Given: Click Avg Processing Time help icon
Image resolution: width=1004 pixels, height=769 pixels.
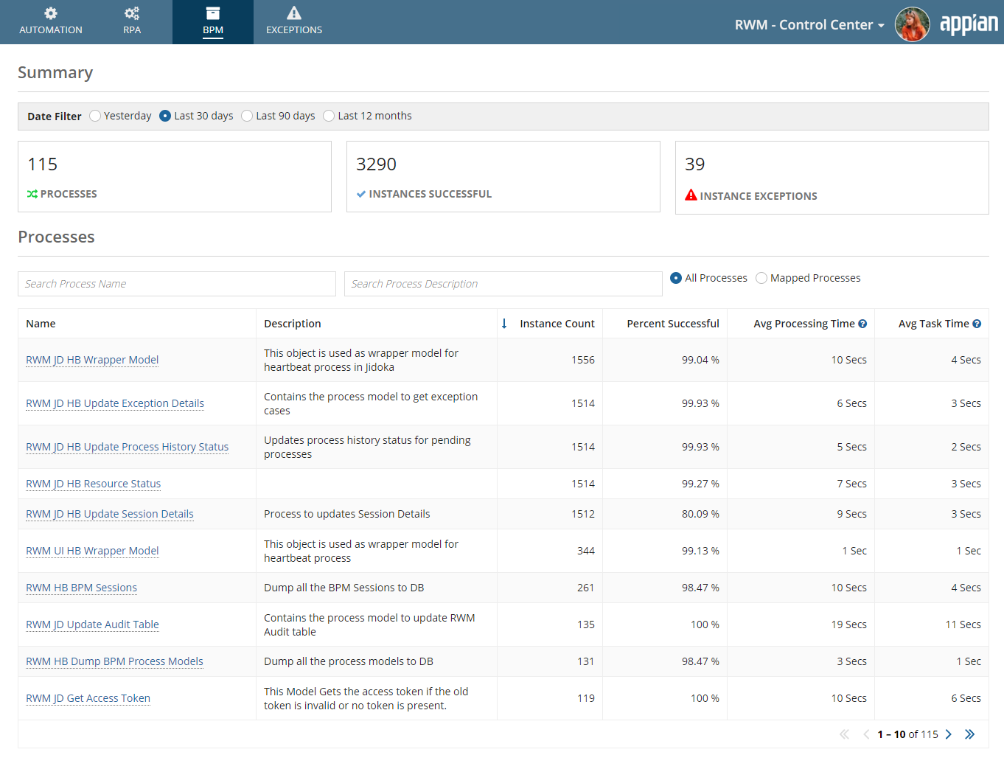Looking at the screenshot, I should 862,324.
